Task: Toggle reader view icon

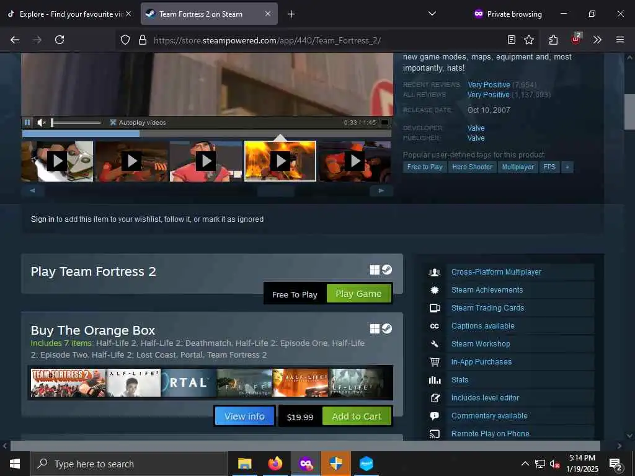Action: tap(512, 40)
